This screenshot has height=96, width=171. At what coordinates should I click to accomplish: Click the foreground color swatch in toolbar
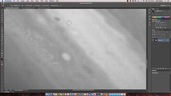pos(1,59)
